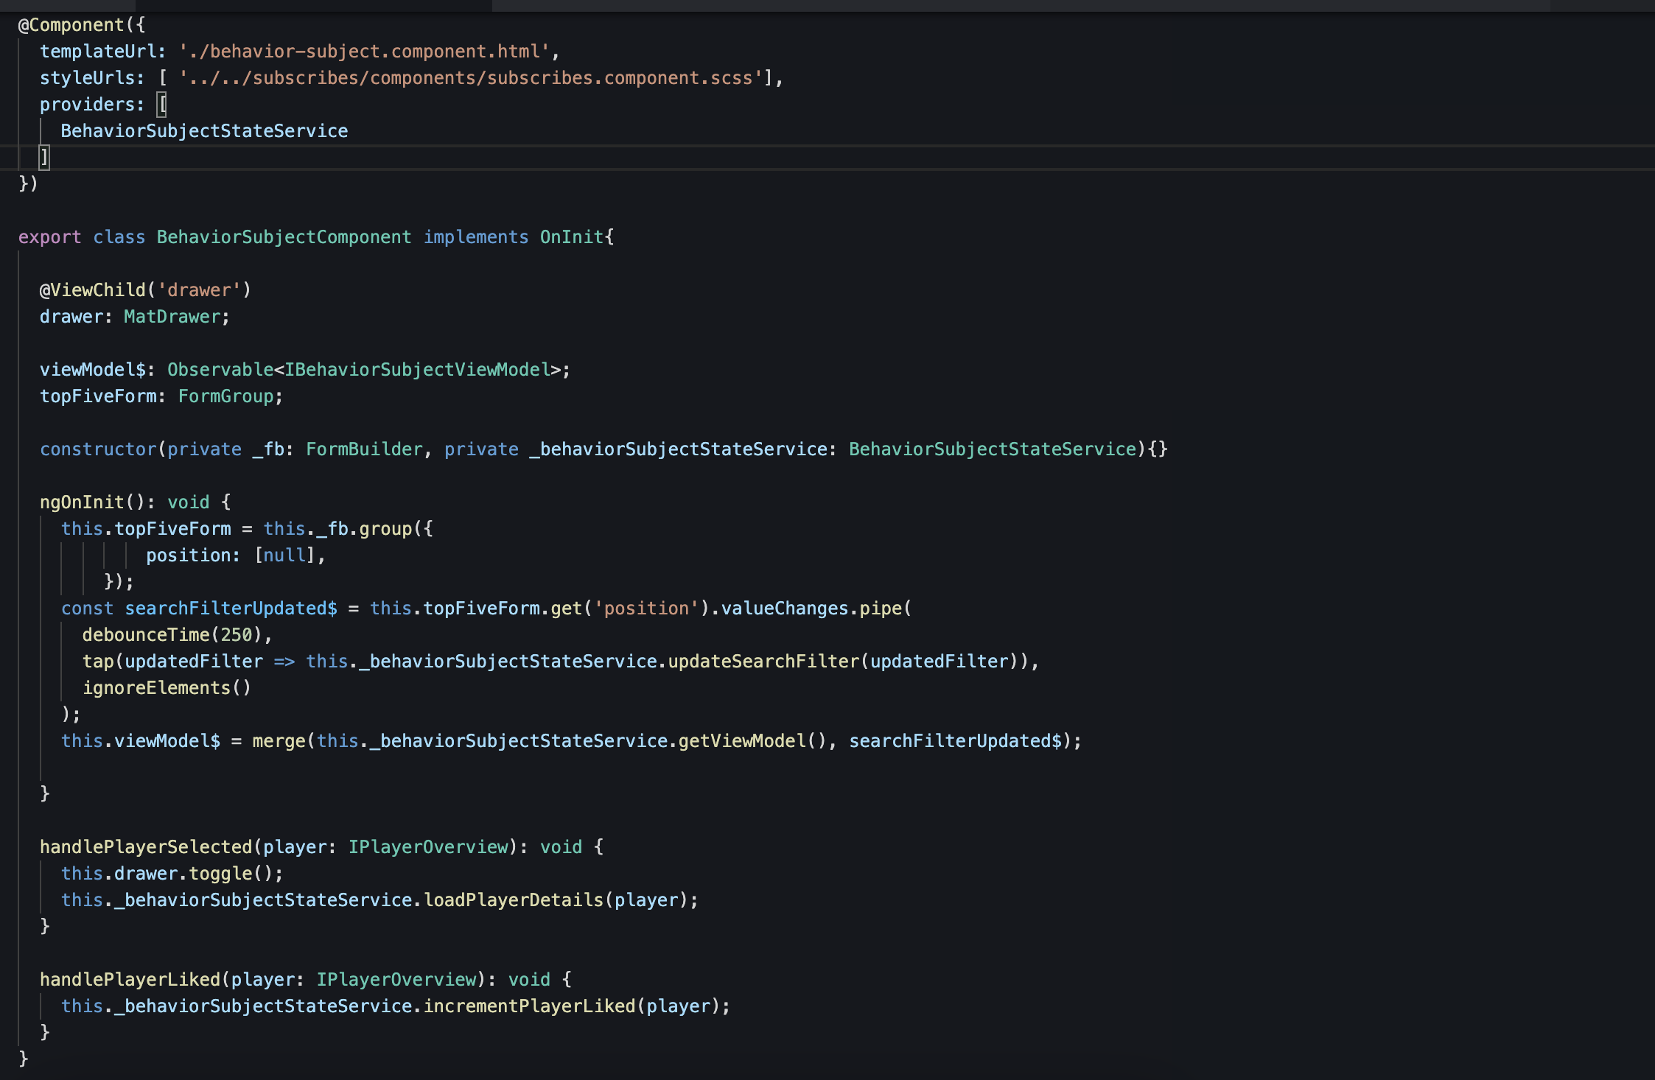Click the MatDrawer type annotation
Image resolution: width=1655 pixels, height=1080 pixels.
[172, 317]
